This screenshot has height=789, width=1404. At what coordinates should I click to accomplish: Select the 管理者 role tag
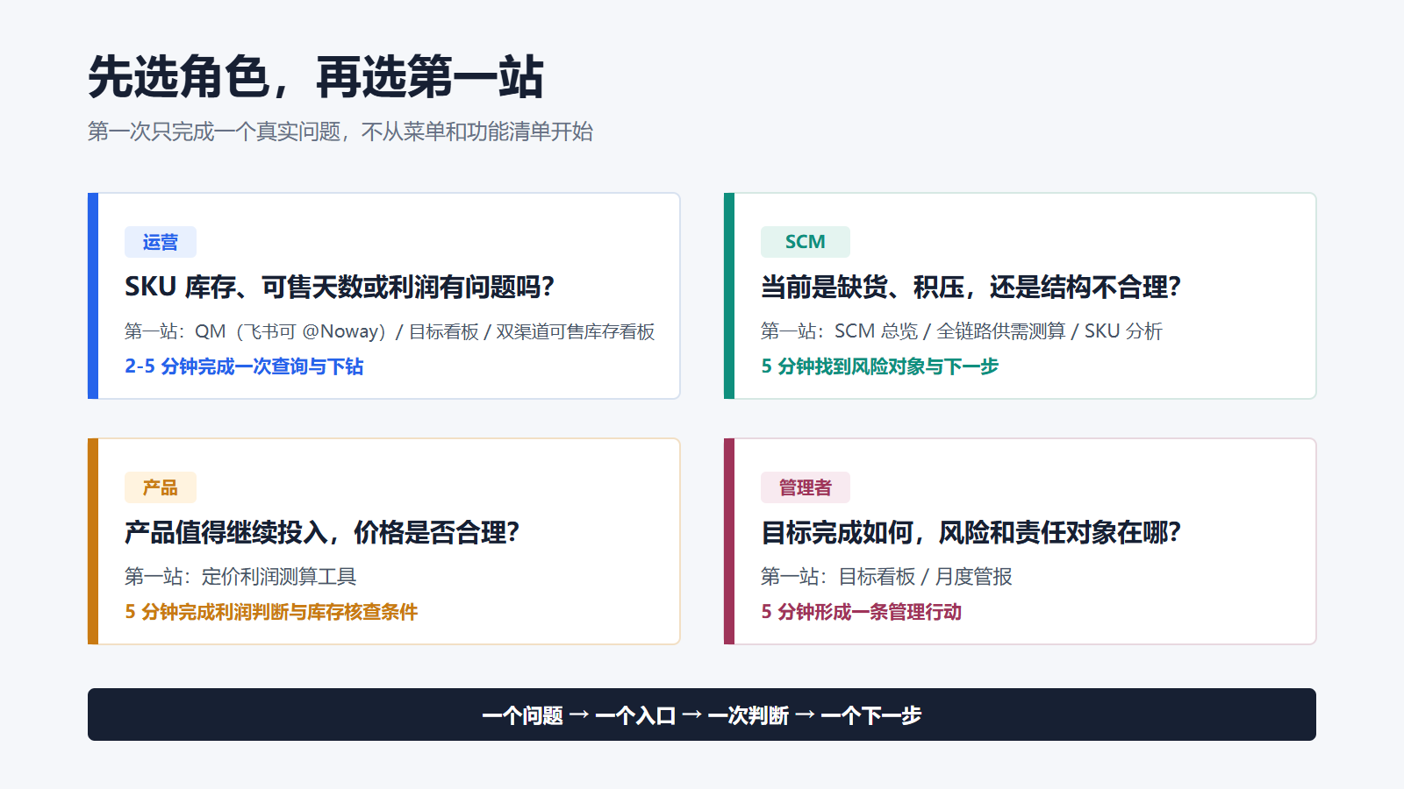coord(806,487)
